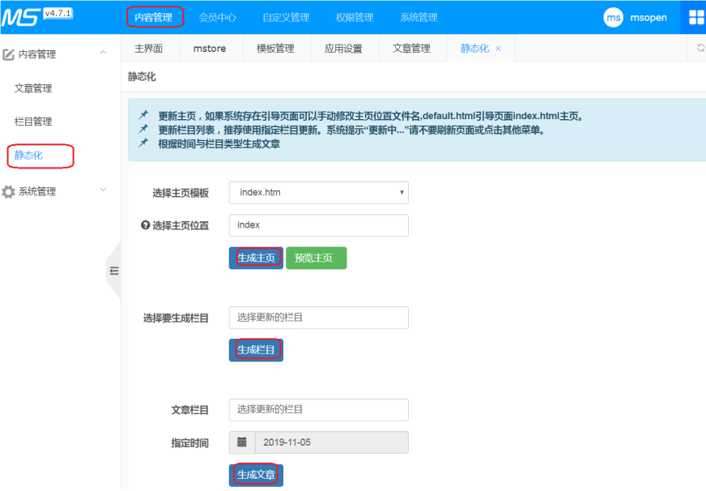Select the 静态化 tab
The image size is (706, 491).
click(474, 49)
